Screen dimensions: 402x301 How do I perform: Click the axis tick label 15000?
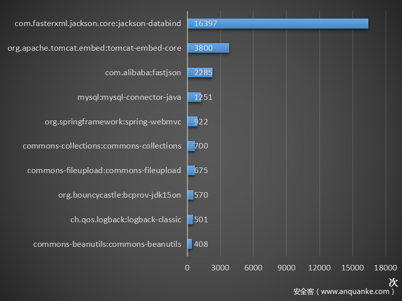pos(353,268)
